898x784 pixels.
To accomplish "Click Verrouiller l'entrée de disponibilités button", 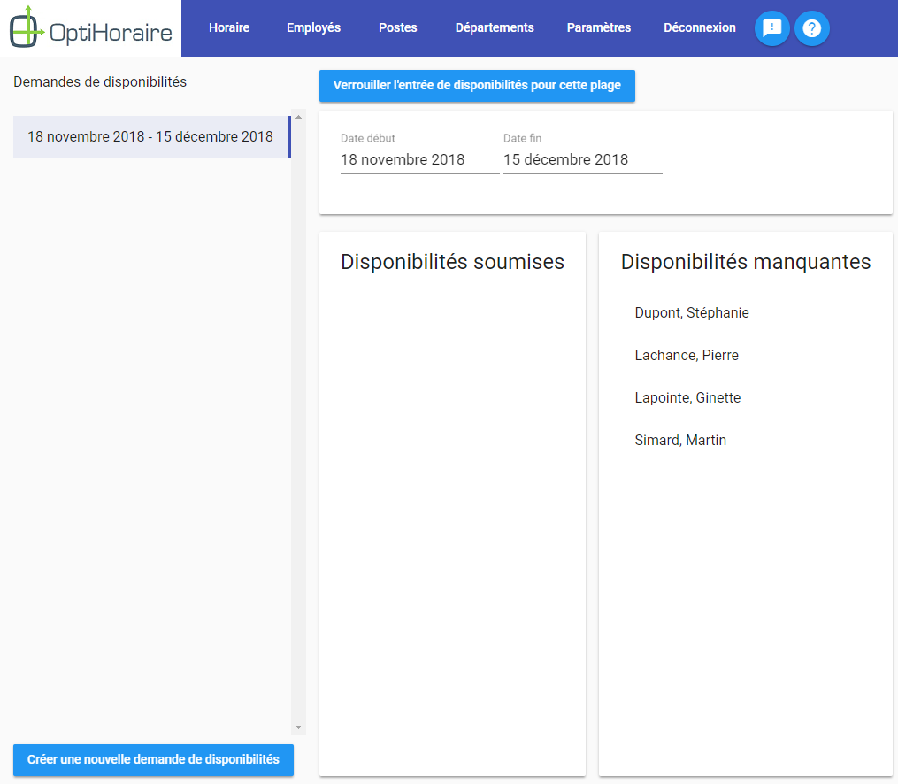I will 477,85.
